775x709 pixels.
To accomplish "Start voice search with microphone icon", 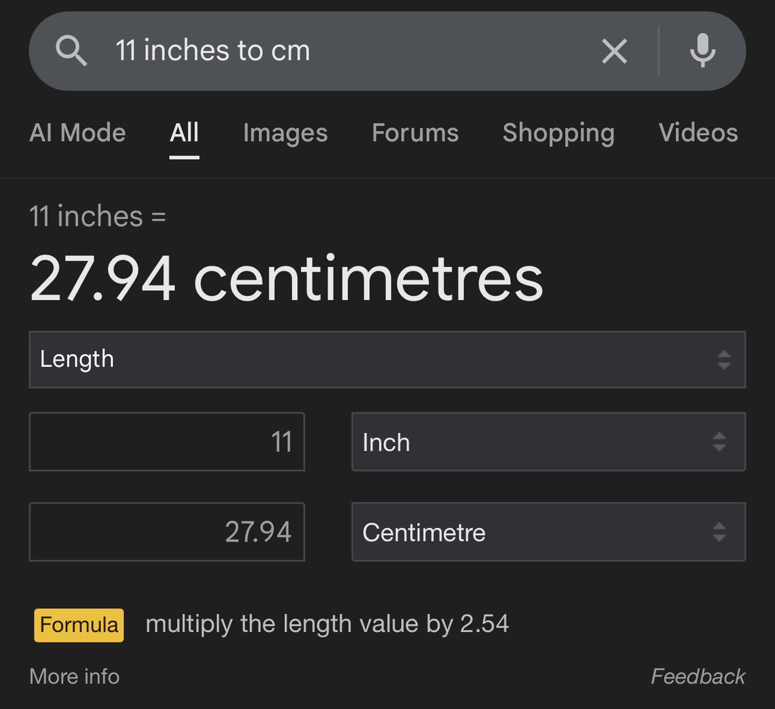I will point(703,50).
